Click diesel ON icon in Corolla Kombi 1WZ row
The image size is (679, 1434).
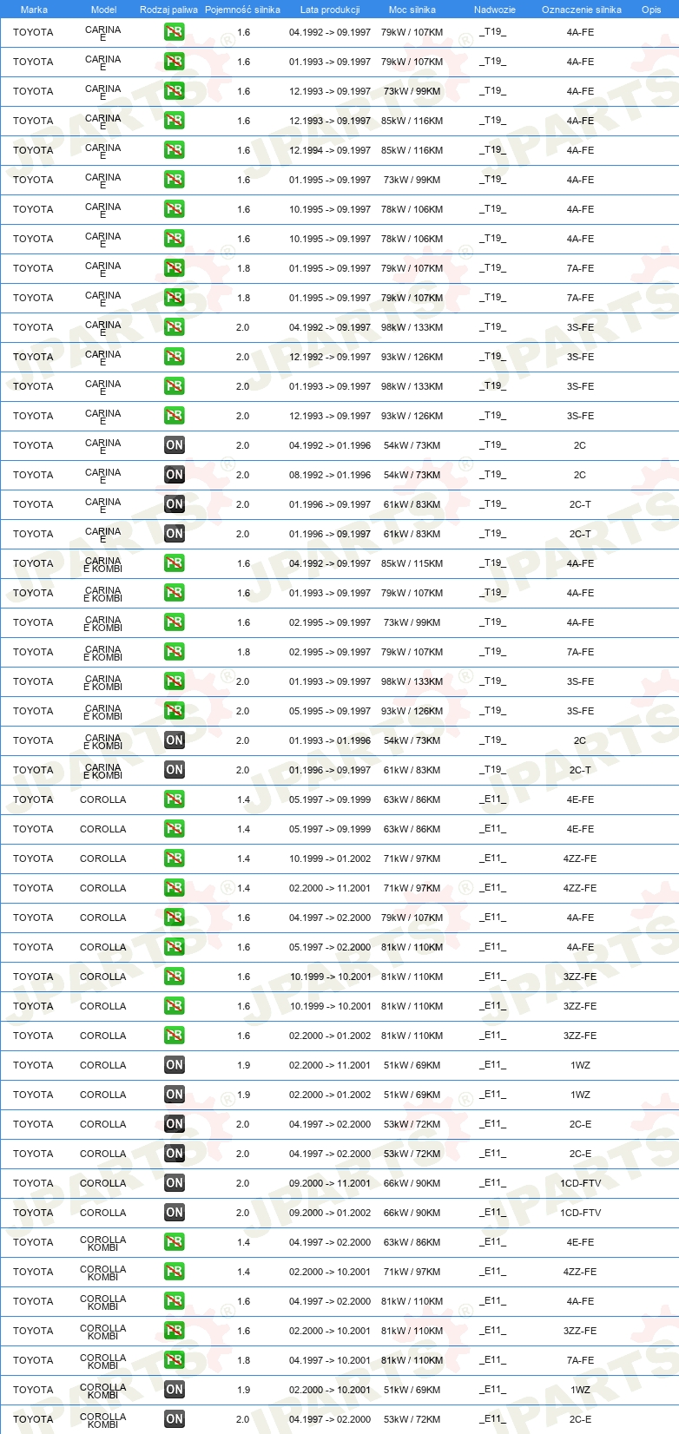point(175,1390)
